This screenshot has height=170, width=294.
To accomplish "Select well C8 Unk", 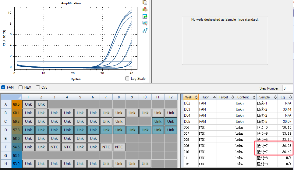I will click(x=119, y=122).
